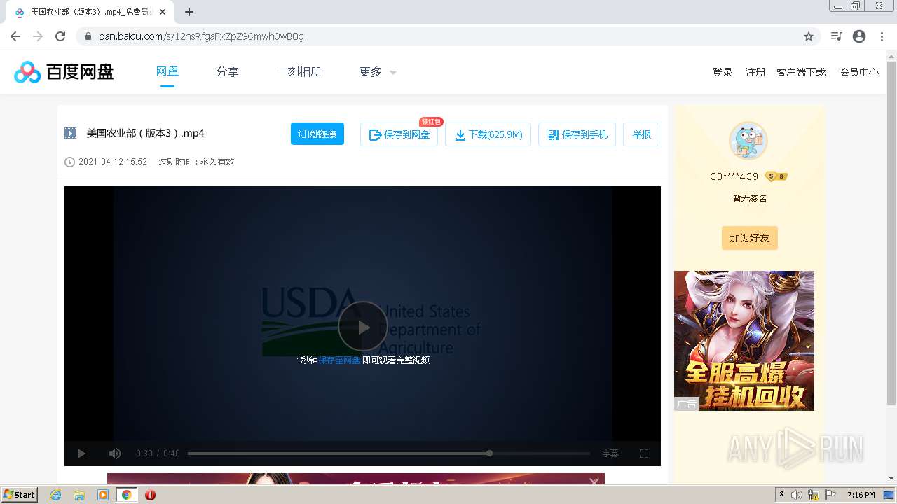The image size is (897, 504).
Task: Open the media player taskbar icon
Action: pos(103,495)
